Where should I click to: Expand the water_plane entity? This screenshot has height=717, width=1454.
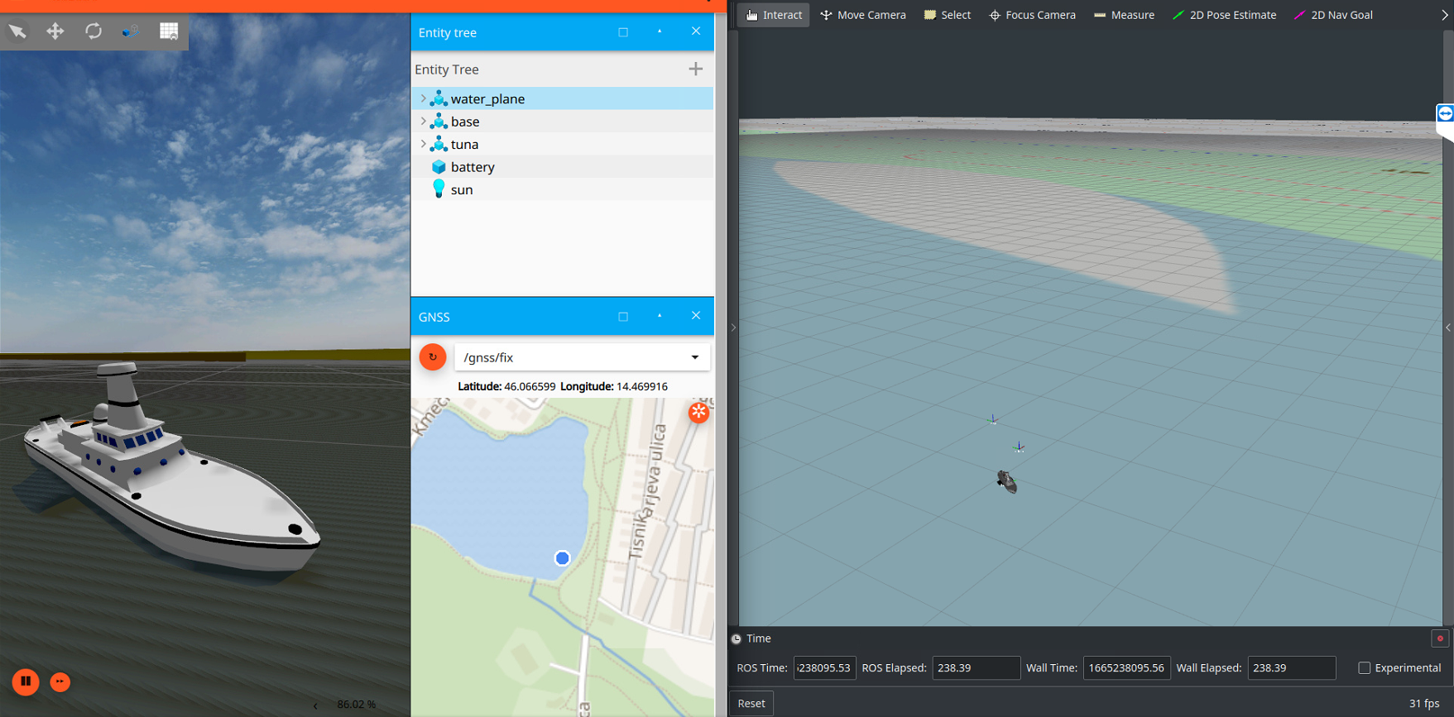tap(423, 98)
